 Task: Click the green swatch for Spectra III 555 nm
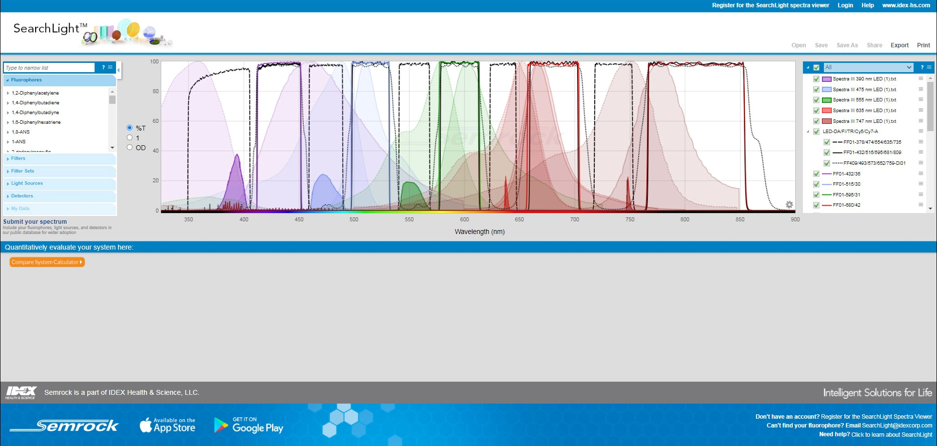[x=827, y=100]
